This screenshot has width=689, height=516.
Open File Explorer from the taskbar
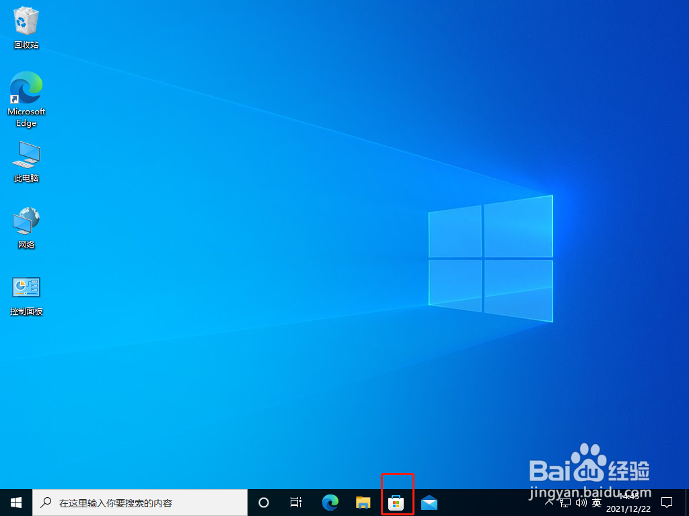[363, 502]
